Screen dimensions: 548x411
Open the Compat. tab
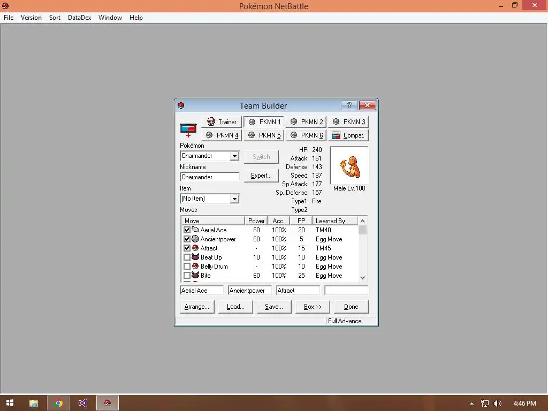[348, 135]
